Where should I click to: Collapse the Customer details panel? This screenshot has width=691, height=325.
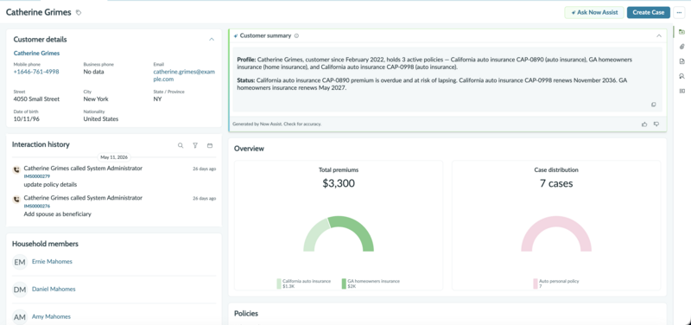(212, 39)
